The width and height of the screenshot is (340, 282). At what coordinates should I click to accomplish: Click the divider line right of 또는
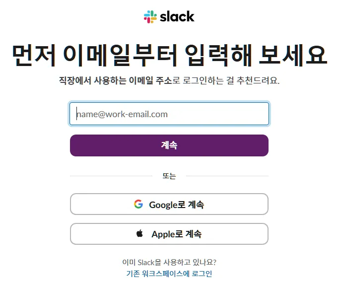pos(227,176)
